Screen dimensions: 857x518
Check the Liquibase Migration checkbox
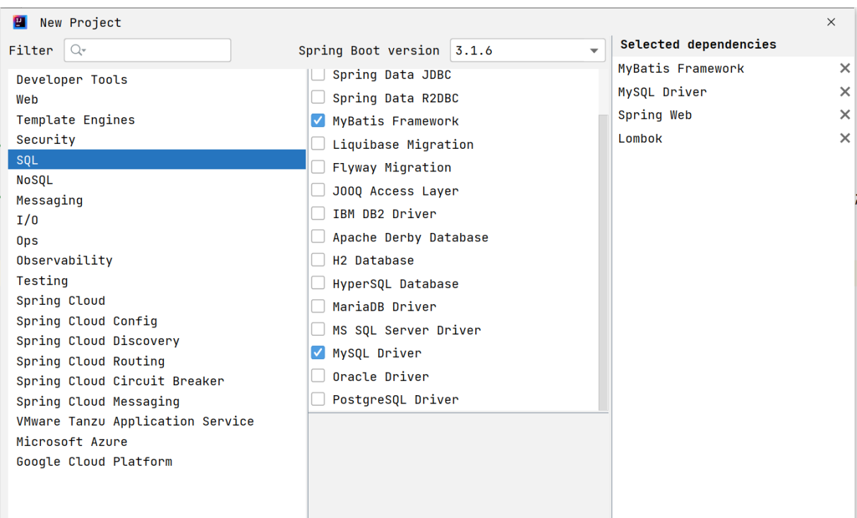[x=318, y=144]
